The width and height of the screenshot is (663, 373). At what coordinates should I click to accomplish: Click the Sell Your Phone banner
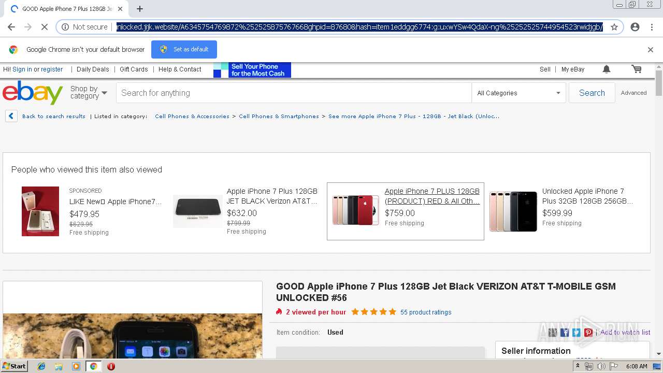click(252, 70)
